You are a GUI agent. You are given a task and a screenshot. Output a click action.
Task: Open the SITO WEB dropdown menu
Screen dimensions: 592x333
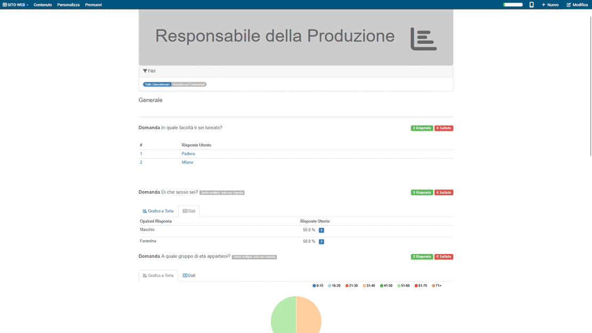point(15,5)
